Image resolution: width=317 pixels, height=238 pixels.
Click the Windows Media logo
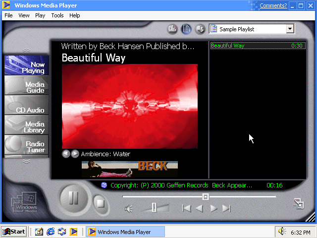click(24, 202)
